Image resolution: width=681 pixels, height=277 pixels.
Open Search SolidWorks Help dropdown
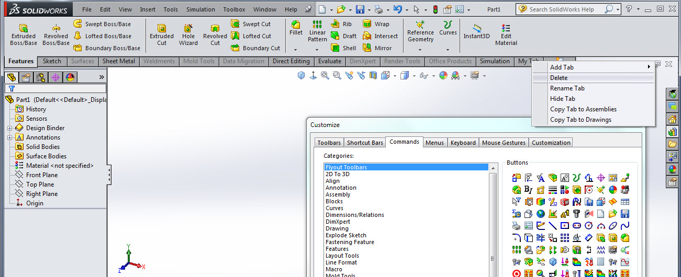click(618, 9)
